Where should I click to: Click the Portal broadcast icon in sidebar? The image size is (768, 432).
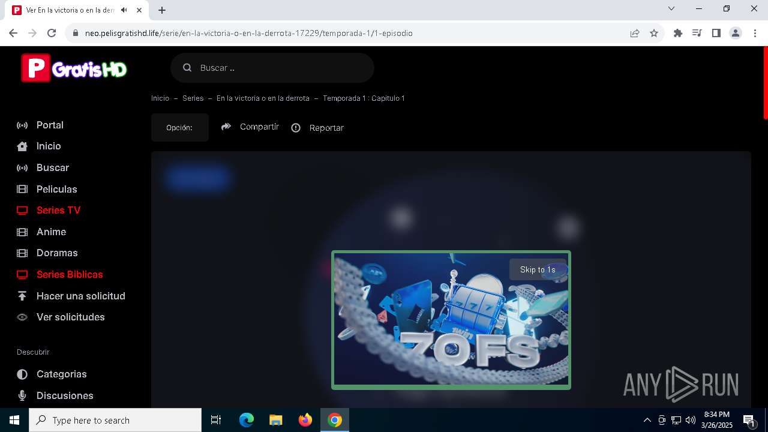(22, 125)
